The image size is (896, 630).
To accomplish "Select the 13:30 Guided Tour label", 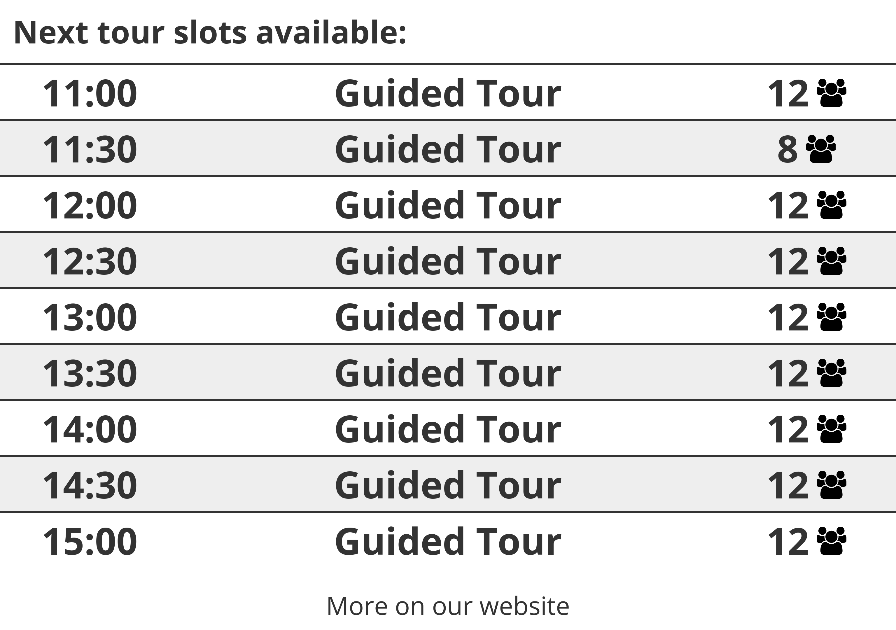I will click(x=448, y=373).
